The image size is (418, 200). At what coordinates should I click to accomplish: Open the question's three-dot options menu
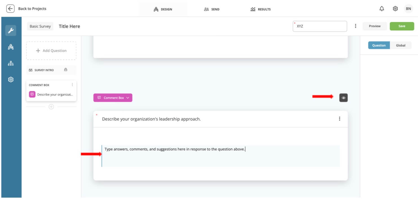click(x=340, y=119)
